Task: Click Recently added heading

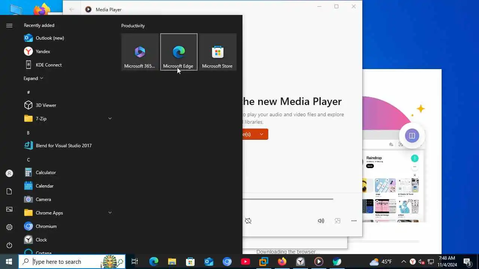Action: point(39,25)
